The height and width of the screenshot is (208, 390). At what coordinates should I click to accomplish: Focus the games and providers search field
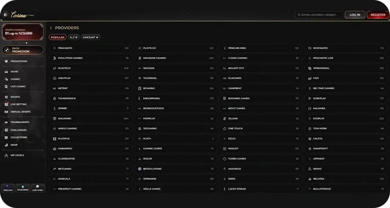tap(319, 15)
